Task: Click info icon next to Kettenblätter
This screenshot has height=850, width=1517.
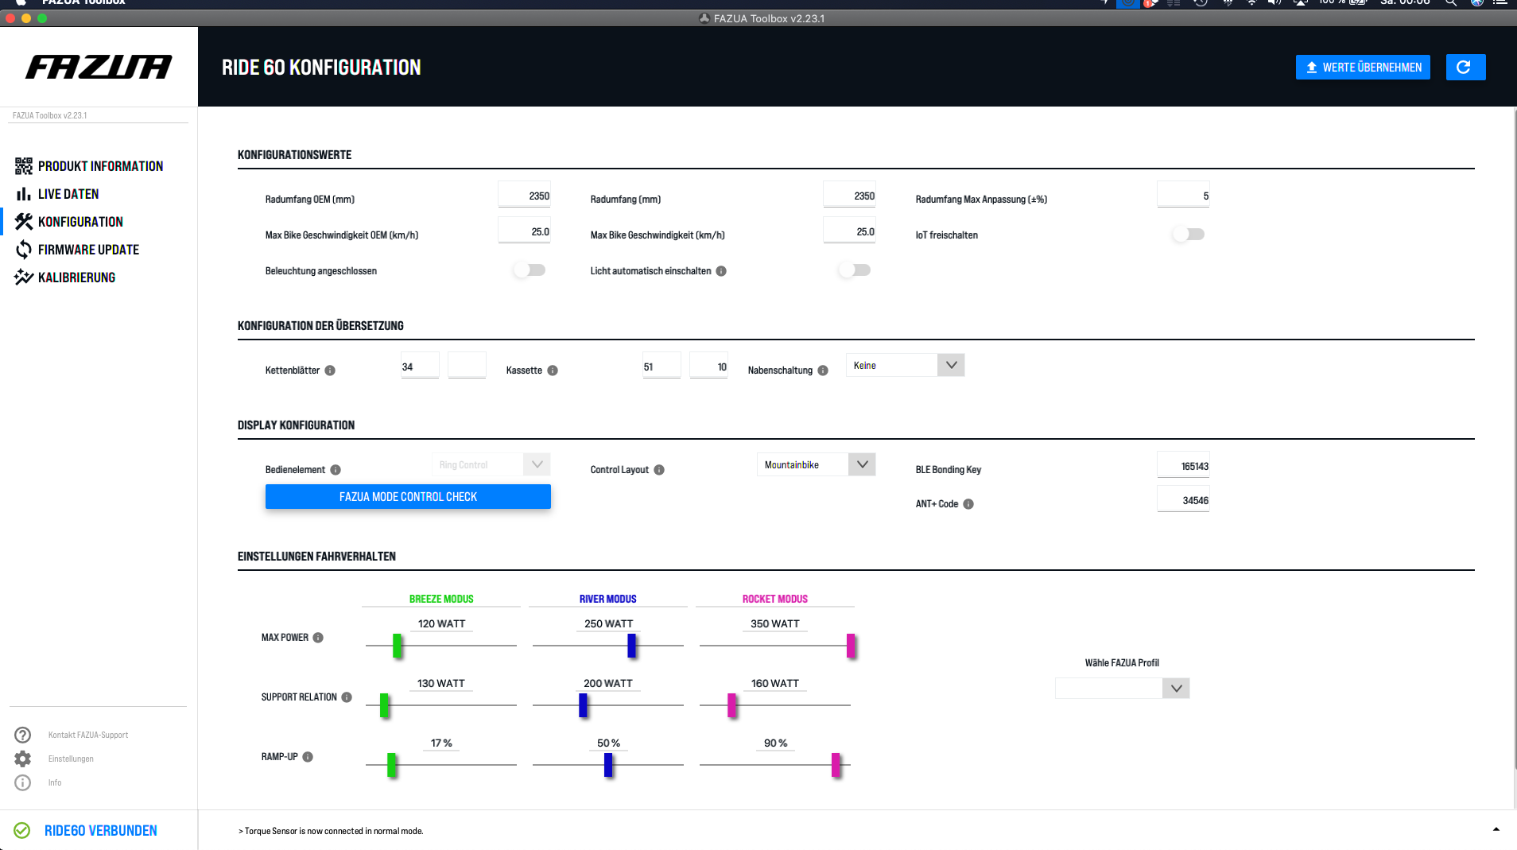Action: [330, 371]
